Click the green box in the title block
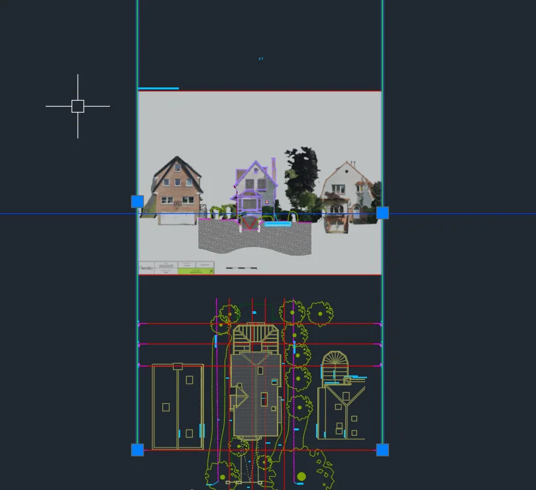Viewport: 536px width, 490px height. [195, 270]
